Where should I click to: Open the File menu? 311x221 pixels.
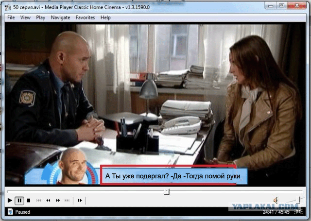point(11,17)
